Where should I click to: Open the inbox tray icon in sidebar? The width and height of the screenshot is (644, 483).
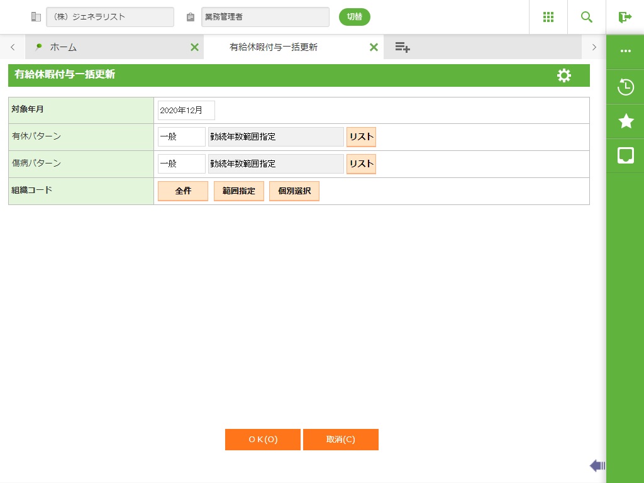625,156
